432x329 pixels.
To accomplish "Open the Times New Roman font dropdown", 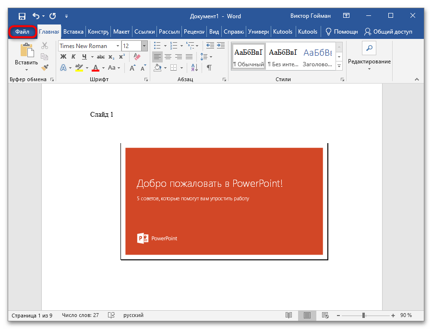I will pyautogui.click(x=118, y=46).
